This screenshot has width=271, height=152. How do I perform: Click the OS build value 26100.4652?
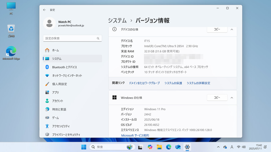click(152, 125)
